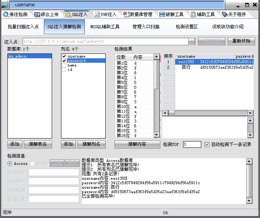Click the disabled 工具 button
This screenshot has width=260, height=218.
pos(57,163)
